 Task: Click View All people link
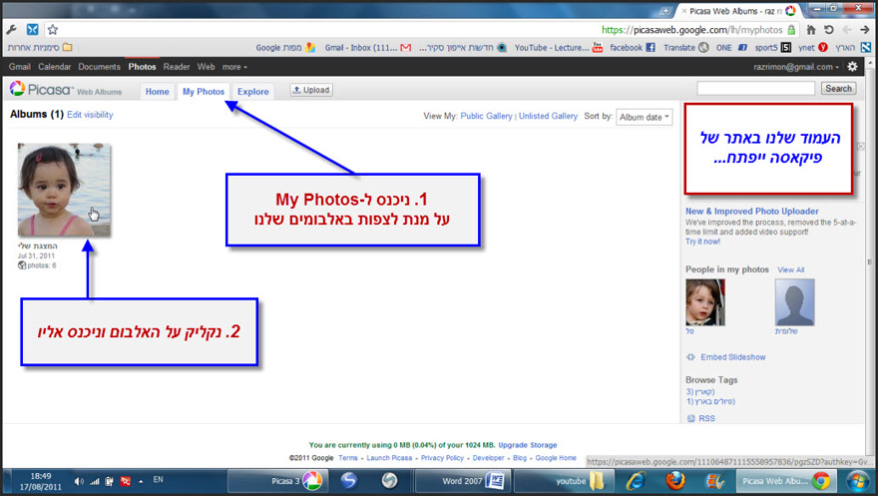pos(790,269)
